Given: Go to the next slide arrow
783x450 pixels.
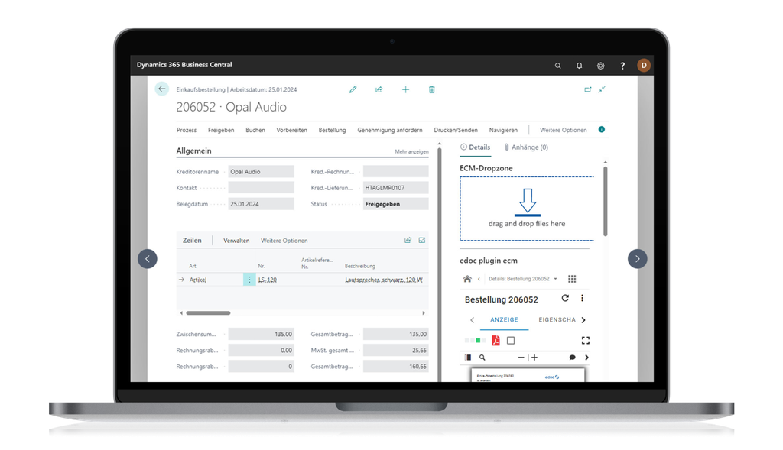Looking at the screenshot, I should pos(637,259).
